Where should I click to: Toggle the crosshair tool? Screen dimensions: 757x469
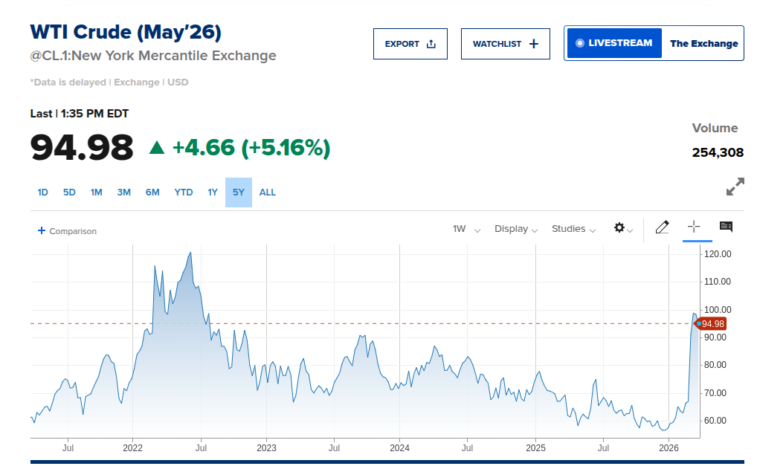tap(694, 227)
